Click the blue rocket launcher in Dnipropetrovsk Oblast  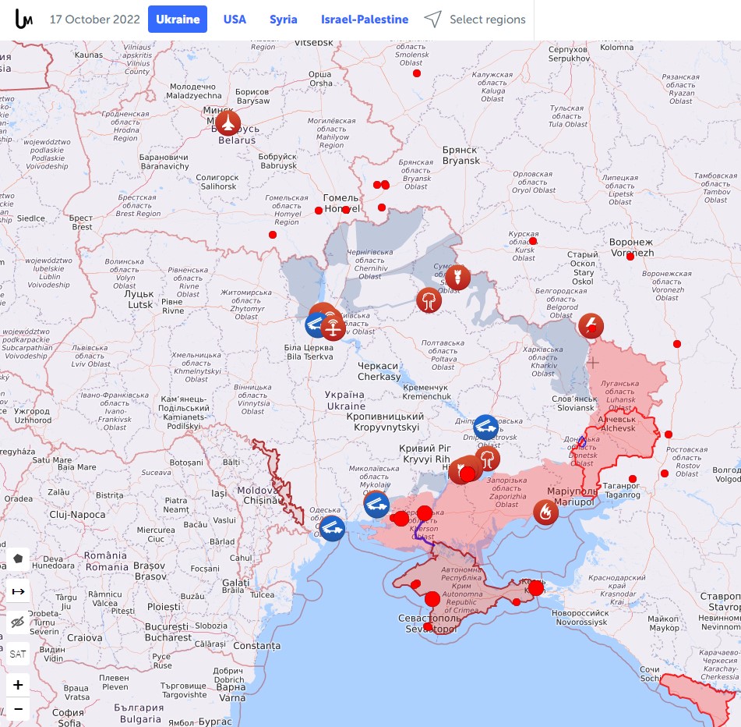pos(485,427)
